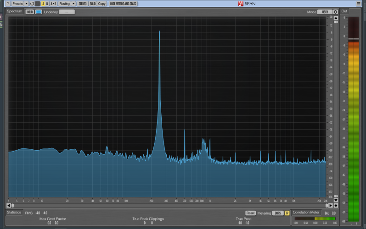Click the undo/reset circular arrow icon
Image resolution: width=366 pixels, height=229 pixels.
(32, 4)
